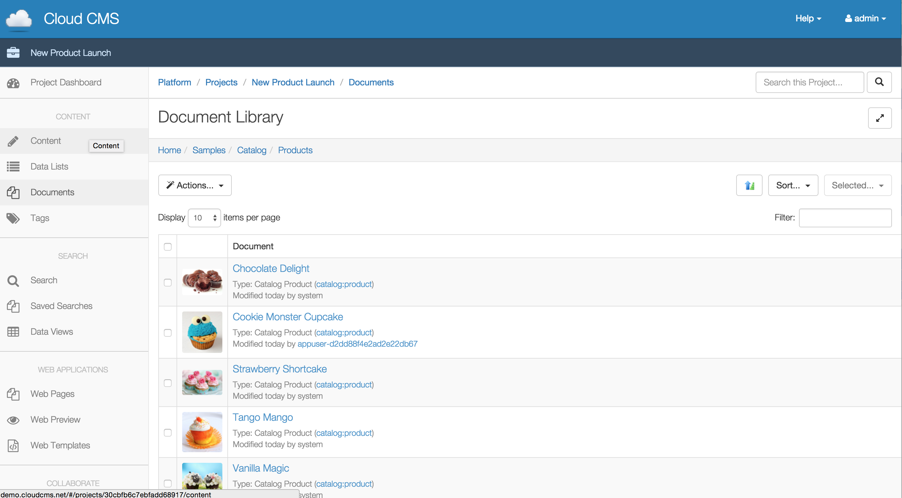Open the Selected dropdown
The width and height of the screenshot is (902, 498).
click(x=857, y=185)
